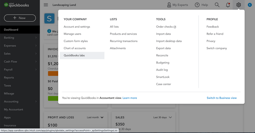Open Custom form styles
Screen dimensions: 255x133
pos(76,41)
